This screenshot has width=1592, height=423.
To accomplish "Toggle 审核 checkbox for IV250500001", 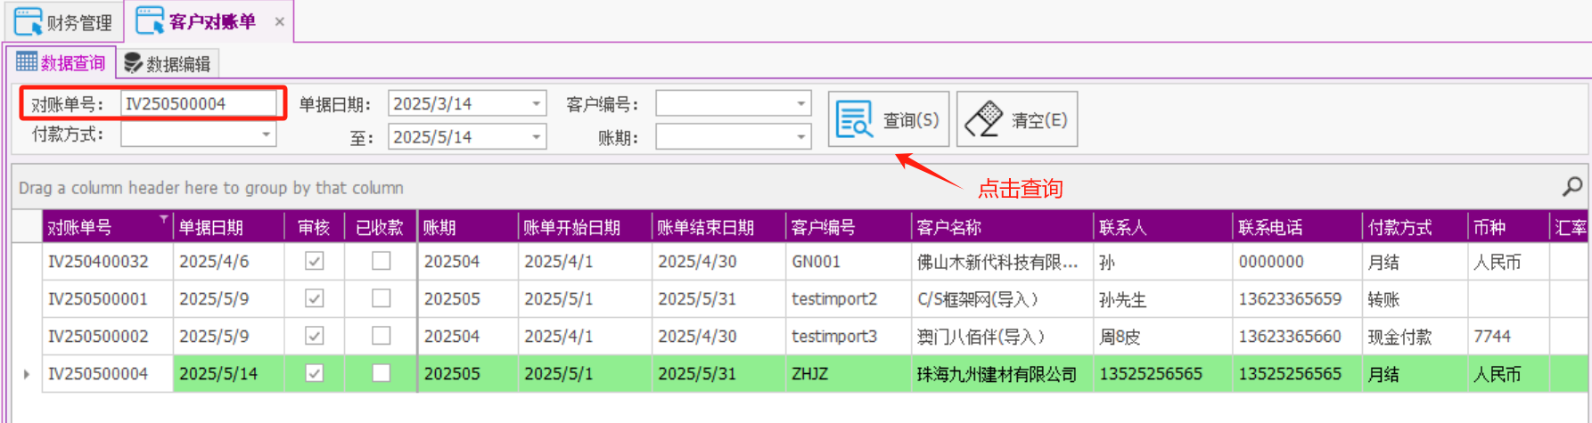I will [x=314, y=298].
